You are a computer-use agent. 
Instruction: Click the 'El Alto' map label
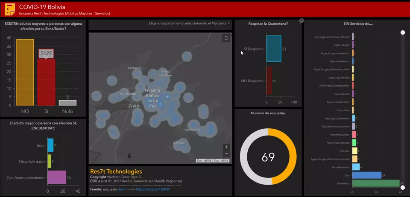coord(134,106)
